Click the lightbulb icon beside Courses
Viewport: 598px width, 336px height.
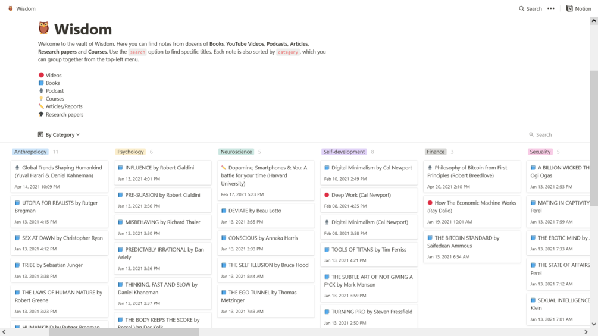coord(41,98)
